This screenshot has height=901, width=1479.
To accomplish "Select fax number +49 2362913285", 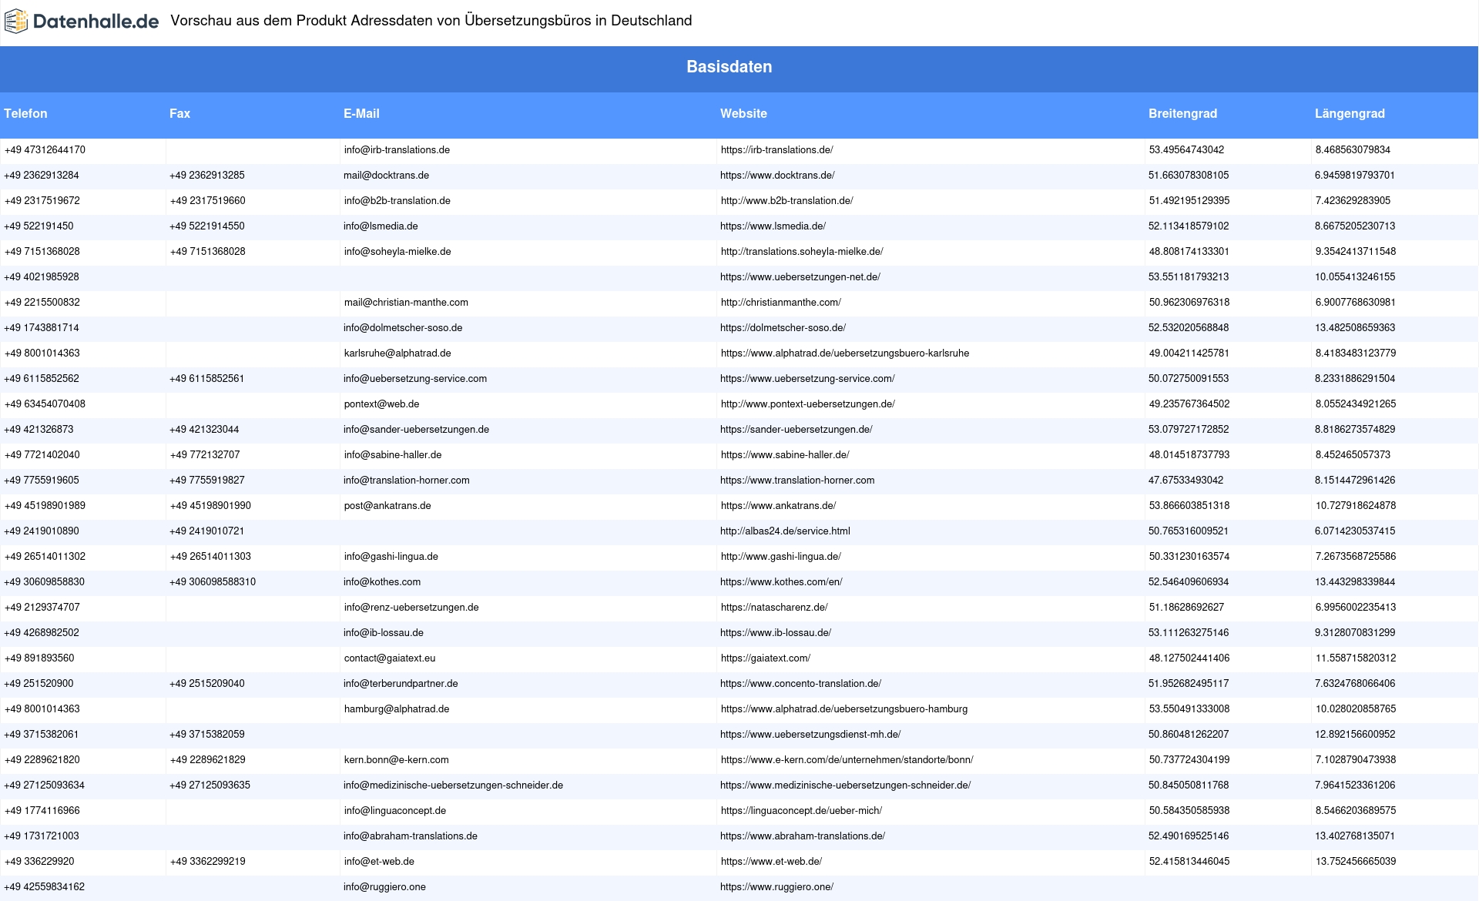I will 207,176.
